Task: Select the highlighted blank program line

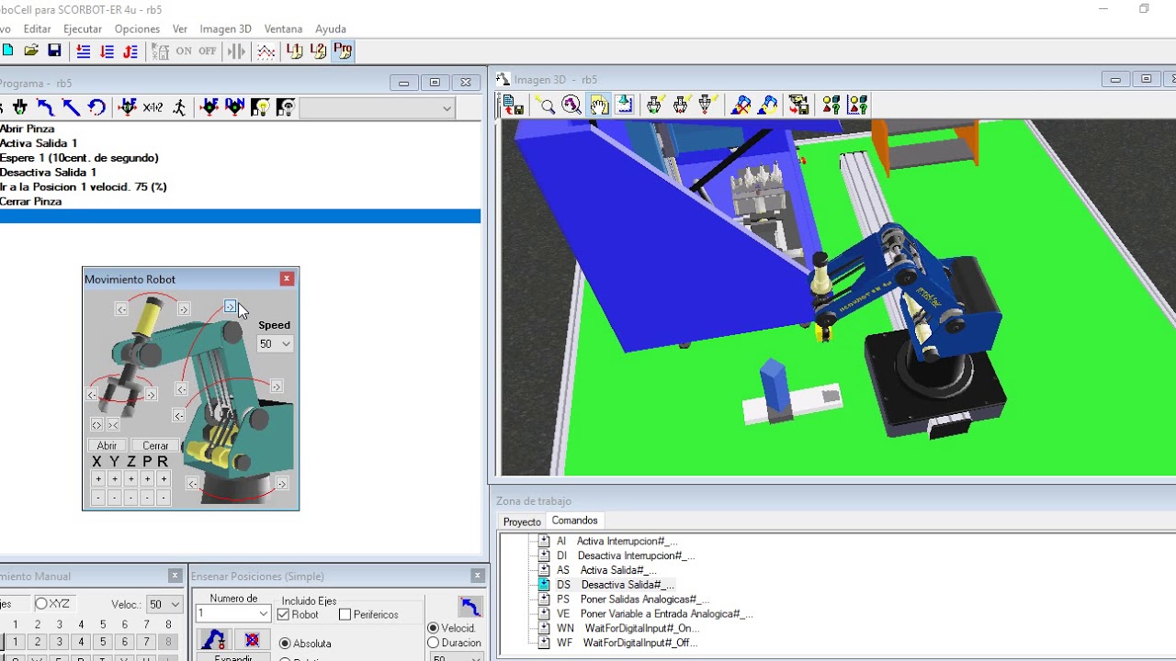Action: [240, 216]
